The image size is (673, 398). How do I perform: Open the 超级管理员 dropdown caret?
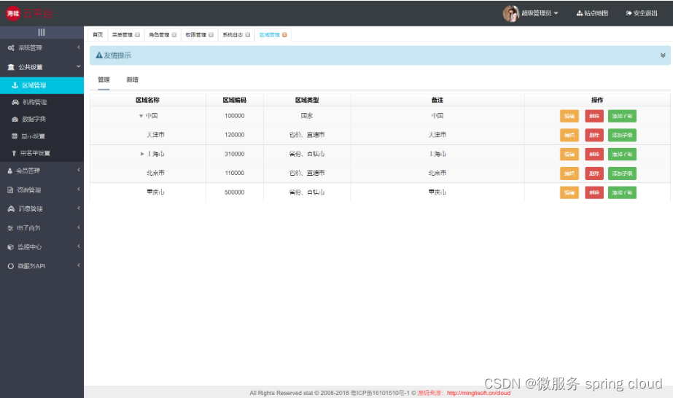pos(556,13)
